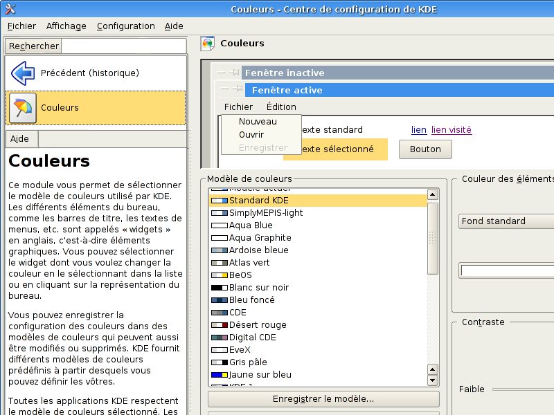This screenshot has width=554, height=415.
Task: Click the KDE control center wrench icon
Action: [x=10, y=9]
